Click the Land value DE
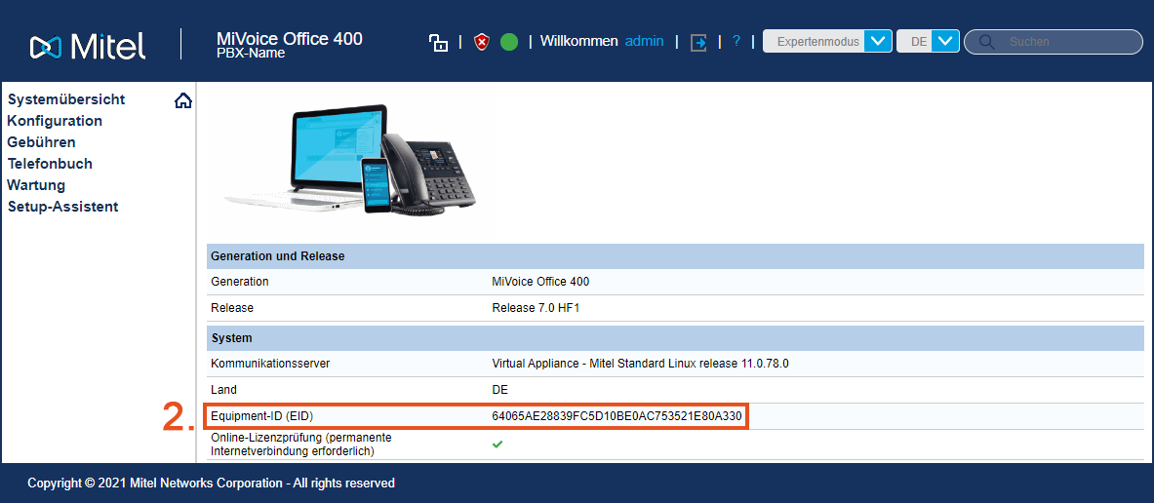The width and height of the screenshot is (1154, 503). coord(499,390)
